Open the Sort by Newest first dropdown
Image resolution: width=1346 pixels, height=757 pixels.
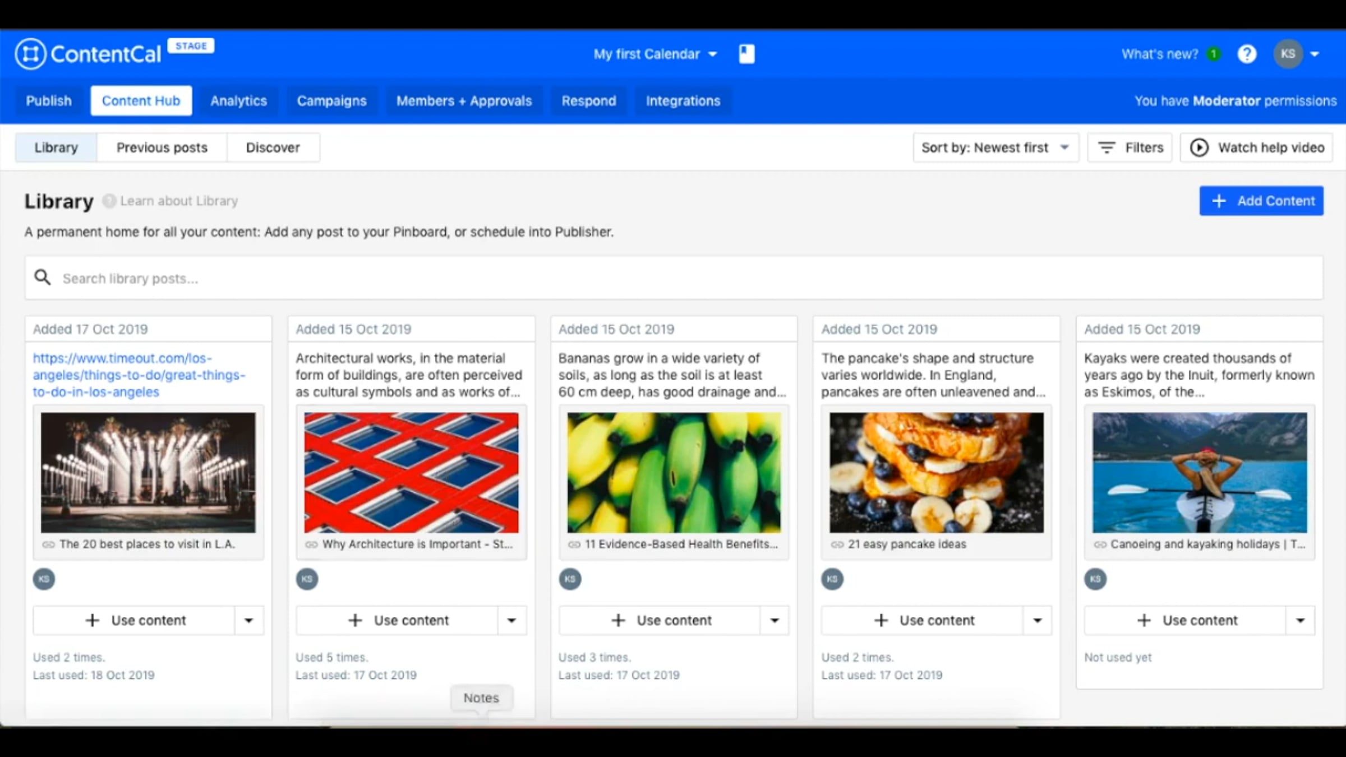coord(995,147)
